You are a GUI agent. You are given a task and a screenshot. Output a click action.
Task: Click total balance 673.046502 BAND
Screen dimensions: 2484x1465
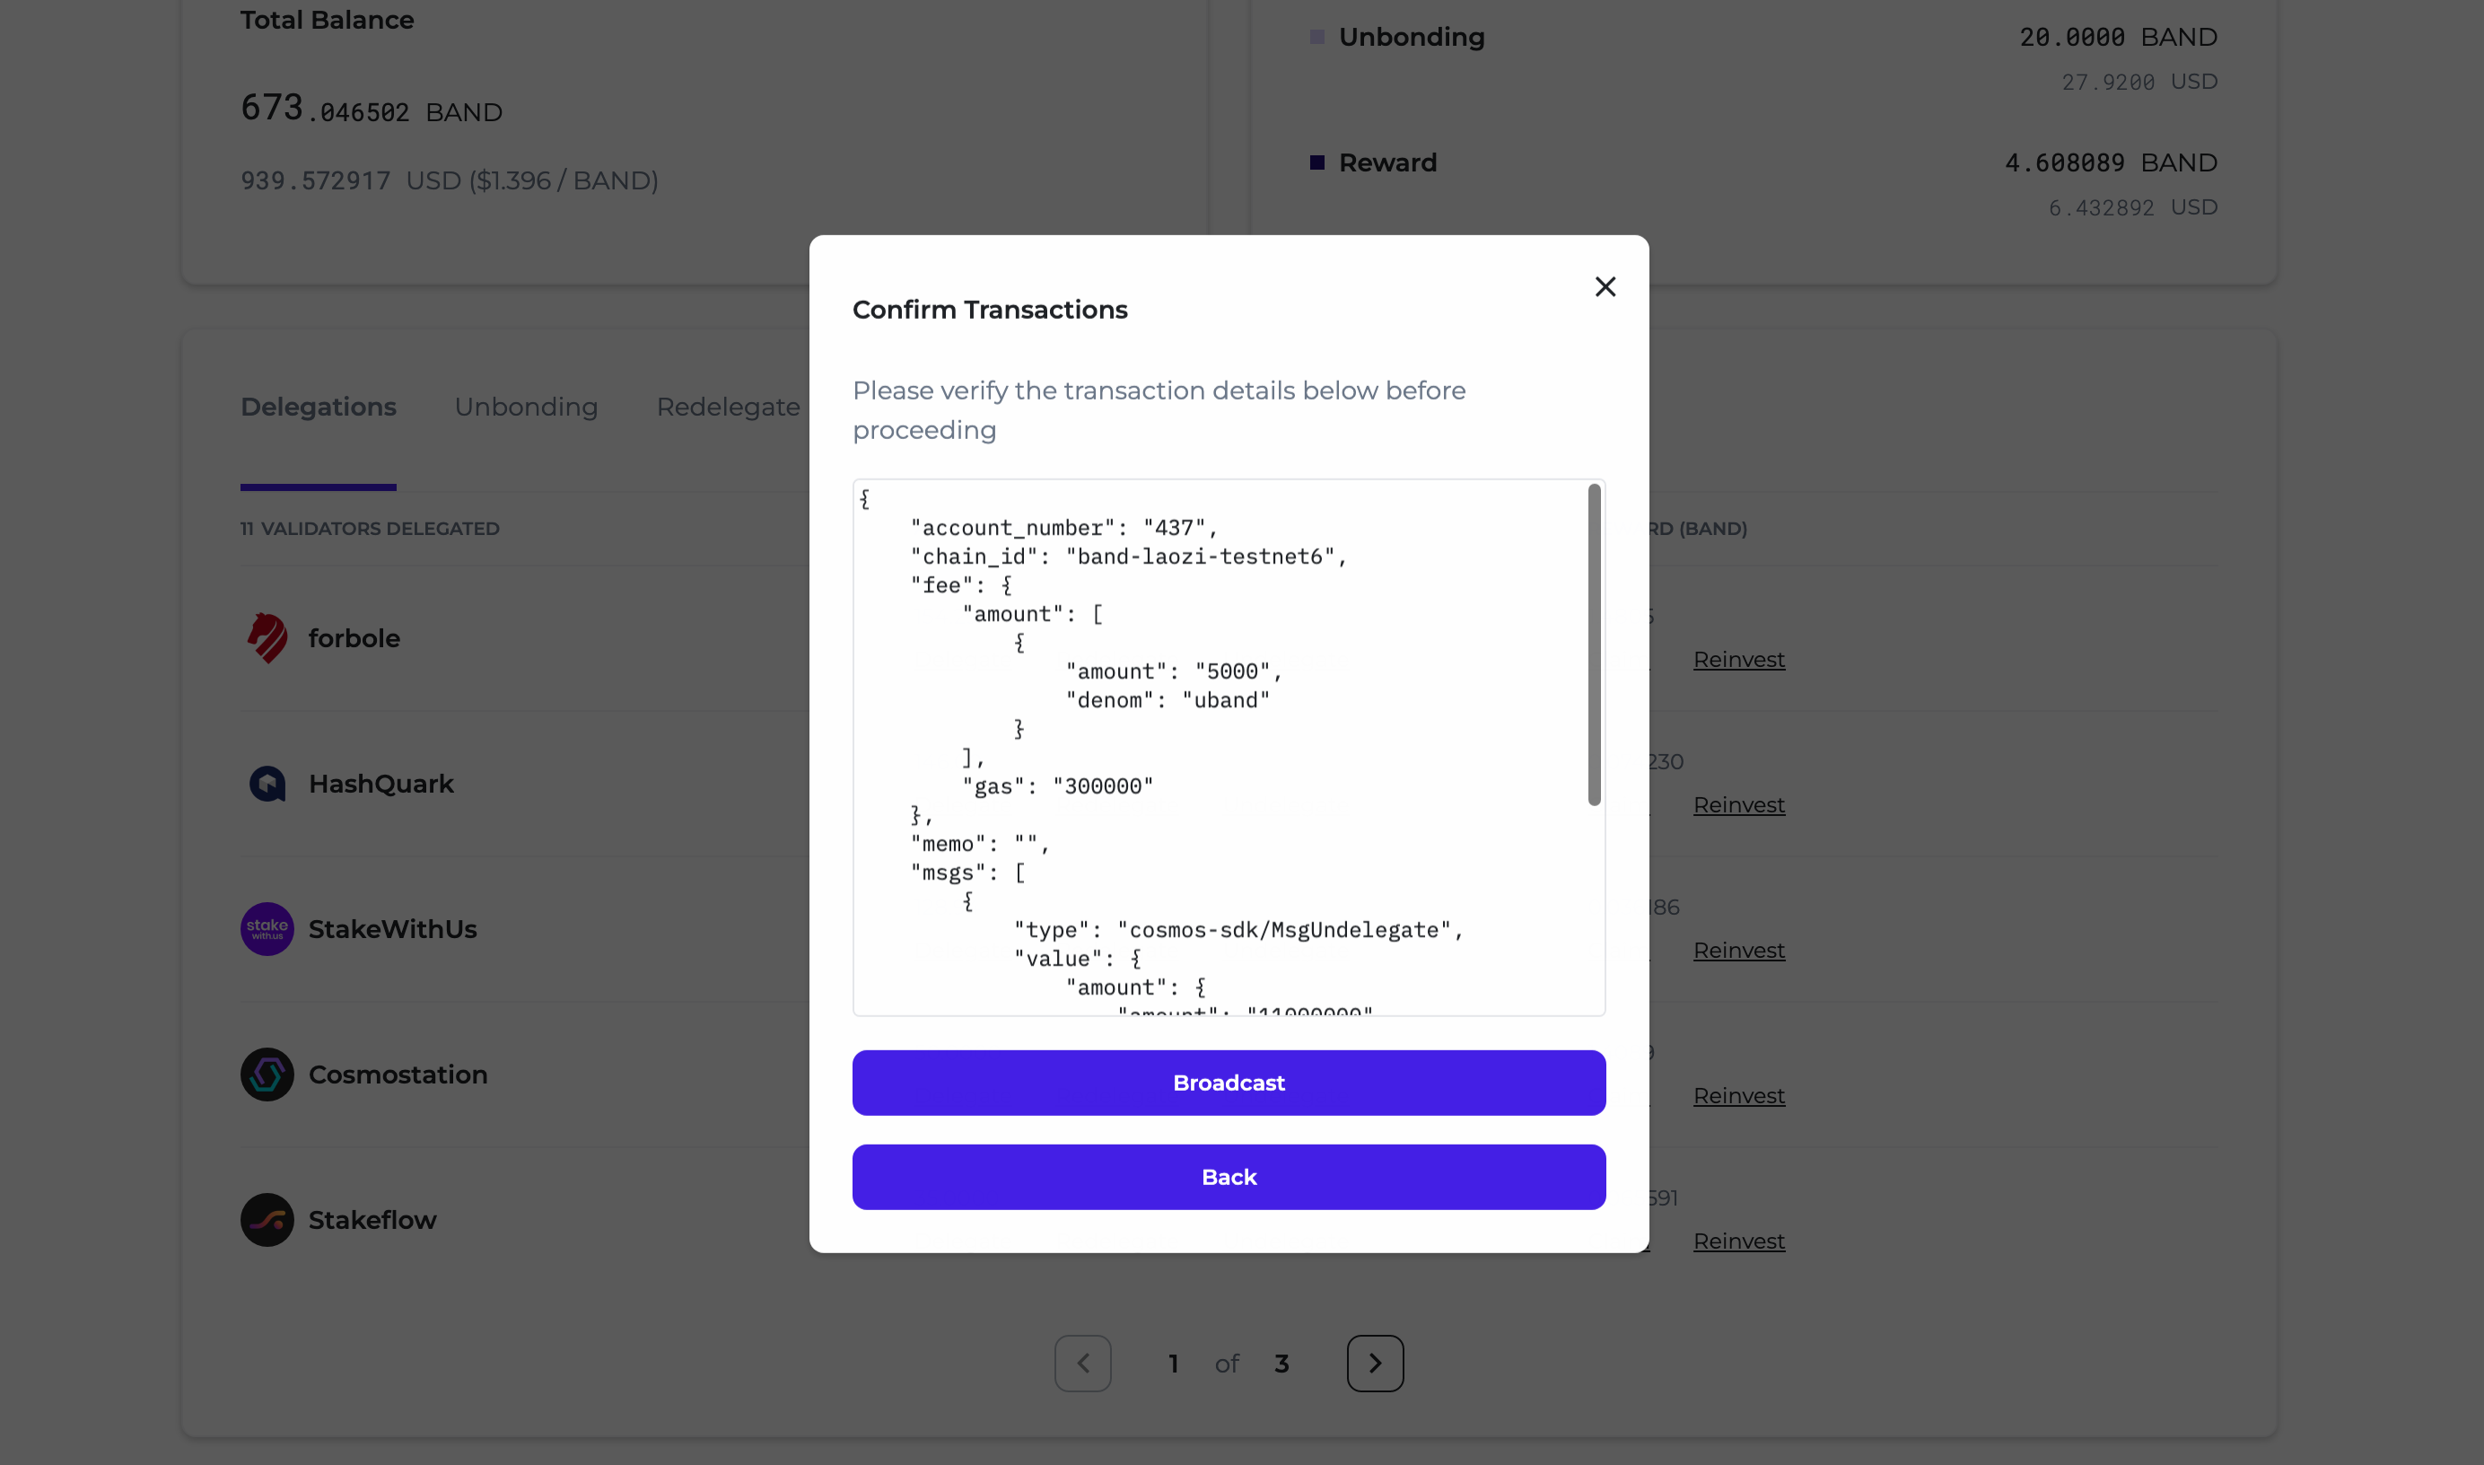tap(371, 109)
